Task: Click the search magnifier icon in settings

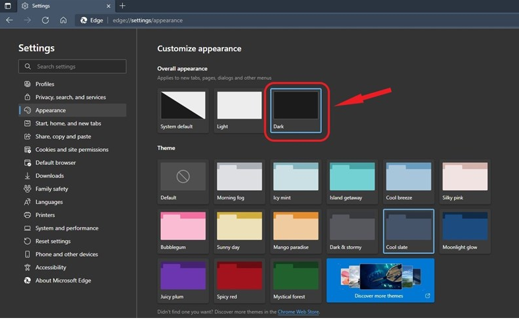Action: click(28, 66)
